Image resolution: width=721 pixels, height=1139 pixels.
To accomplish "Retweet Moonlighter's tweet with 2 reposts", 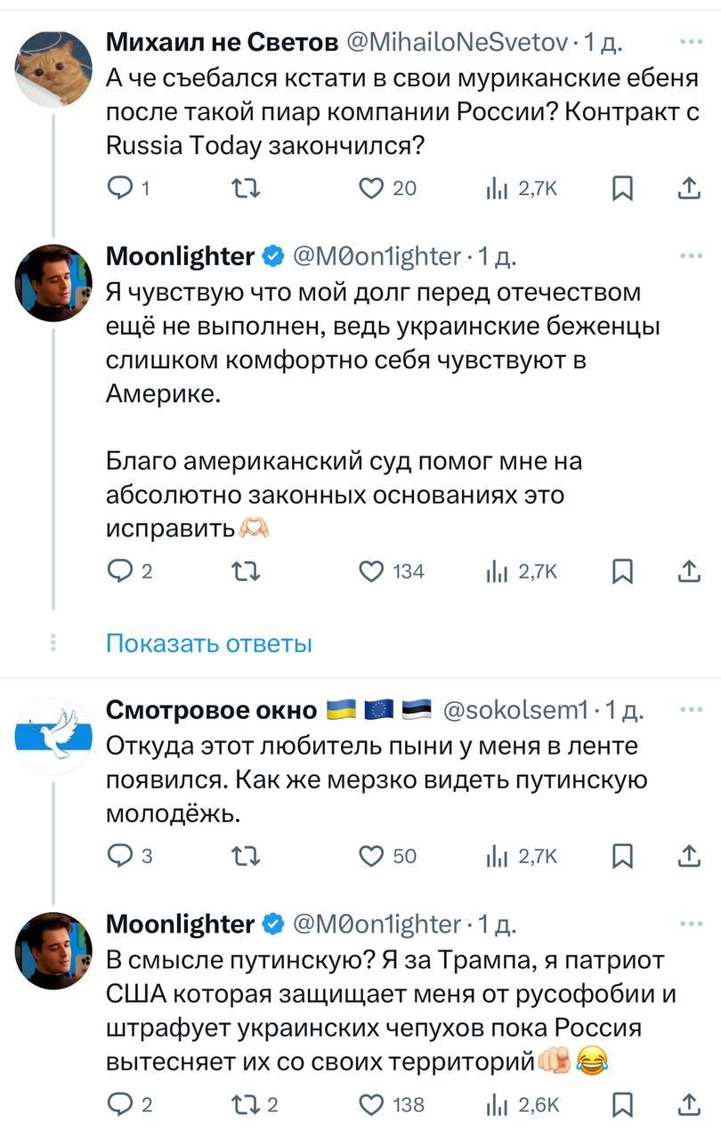I will [x=244, y=1105].
